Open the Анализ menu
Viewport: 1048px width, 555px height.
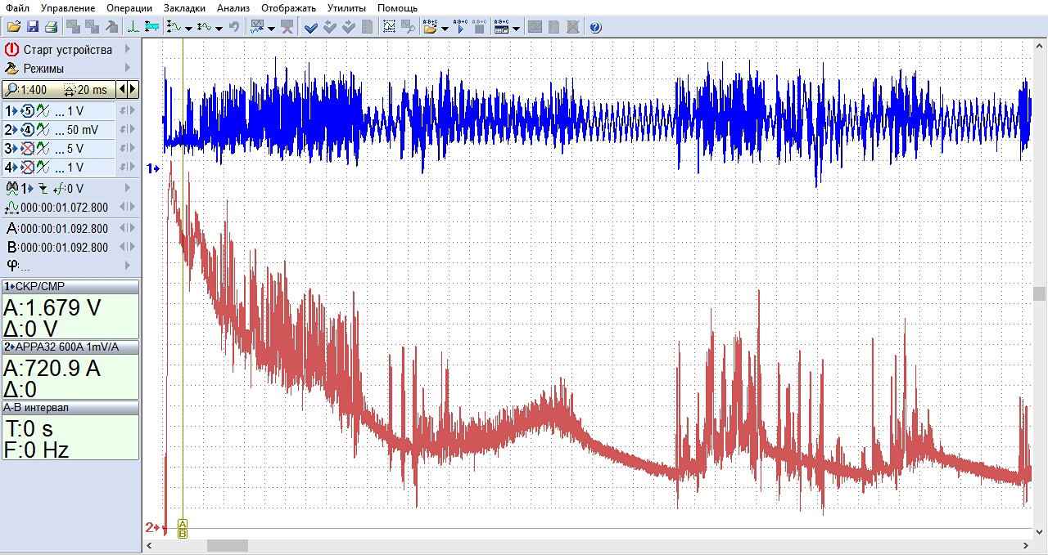[x=233, y=7]
